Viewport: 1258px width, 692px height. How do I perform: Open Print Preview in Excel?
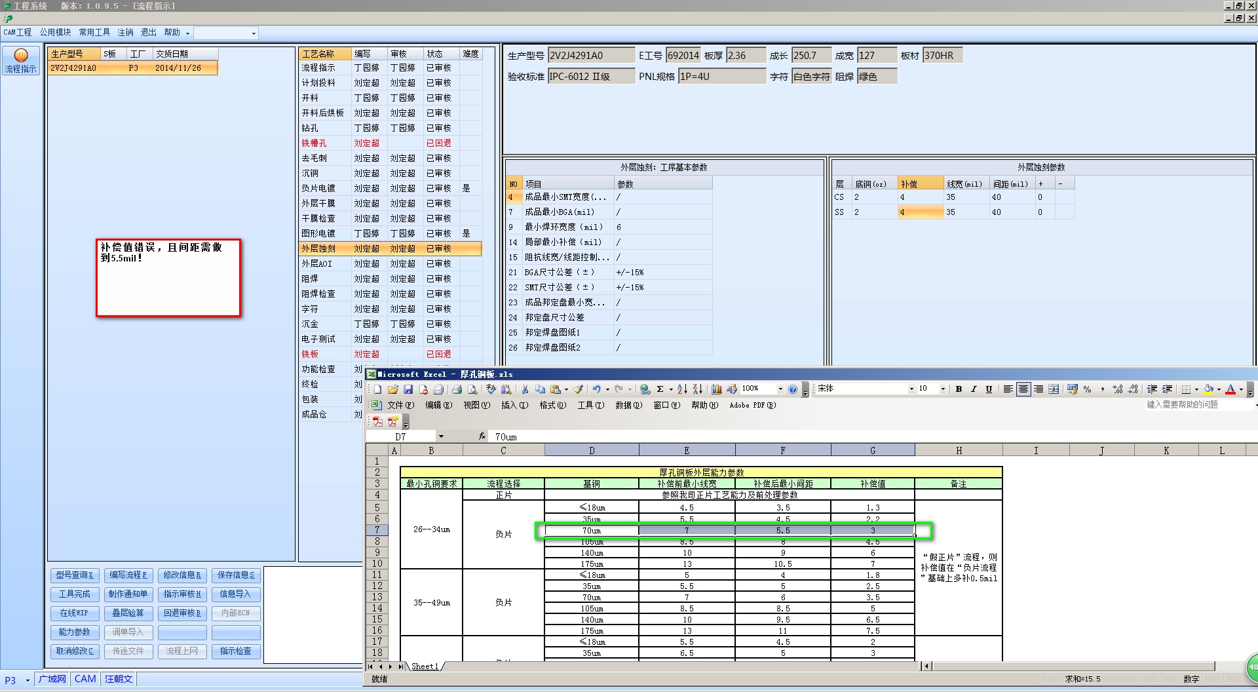pyautogui.click(x=472, y=389)
